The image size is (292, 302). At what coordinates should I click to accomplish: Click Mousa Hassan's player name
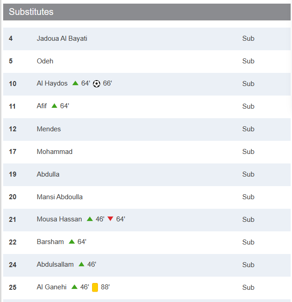pos(59,220)
